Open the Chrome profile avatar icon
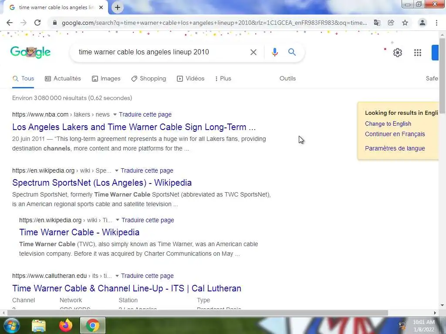 pyautogui.click(x=422, y=23)
